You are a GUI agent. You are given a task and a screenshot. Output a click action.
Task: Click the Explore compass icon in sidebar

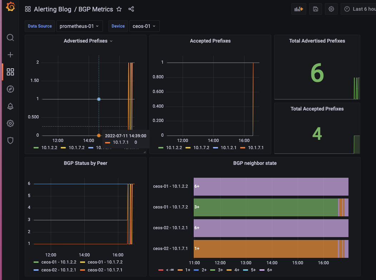click(10, 89)
